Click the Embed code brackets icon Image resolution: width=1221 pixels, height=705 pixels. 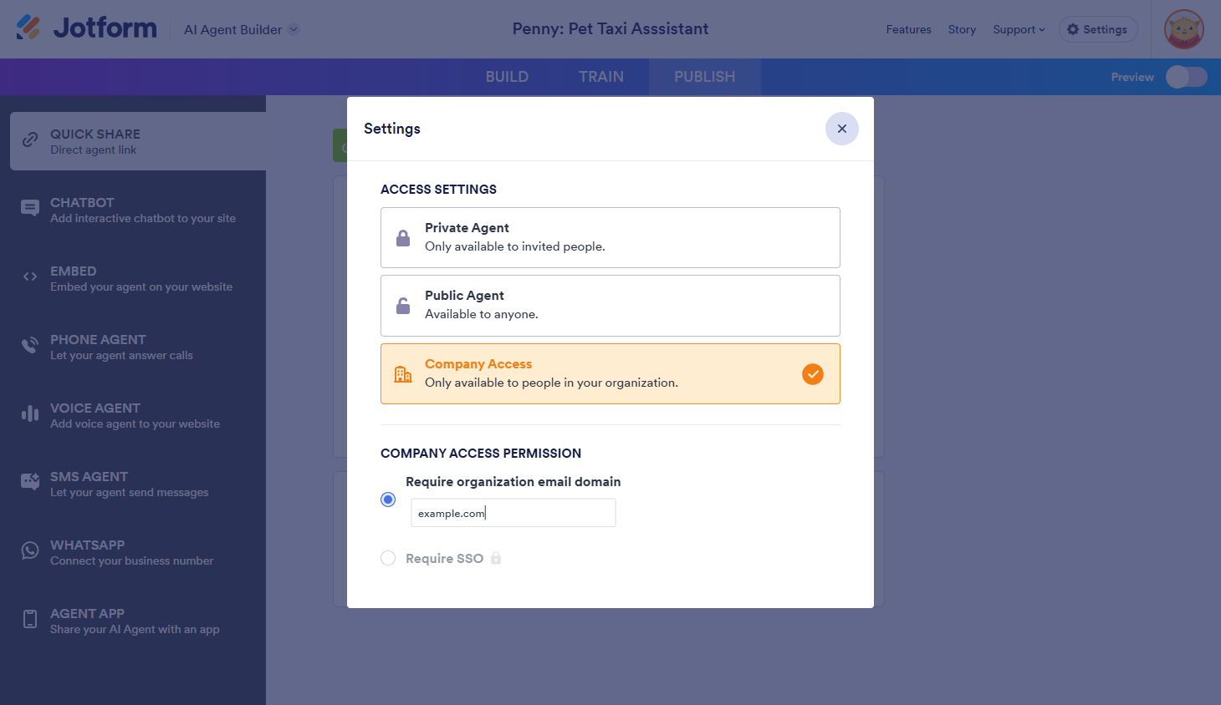click(x=30, y=277)
